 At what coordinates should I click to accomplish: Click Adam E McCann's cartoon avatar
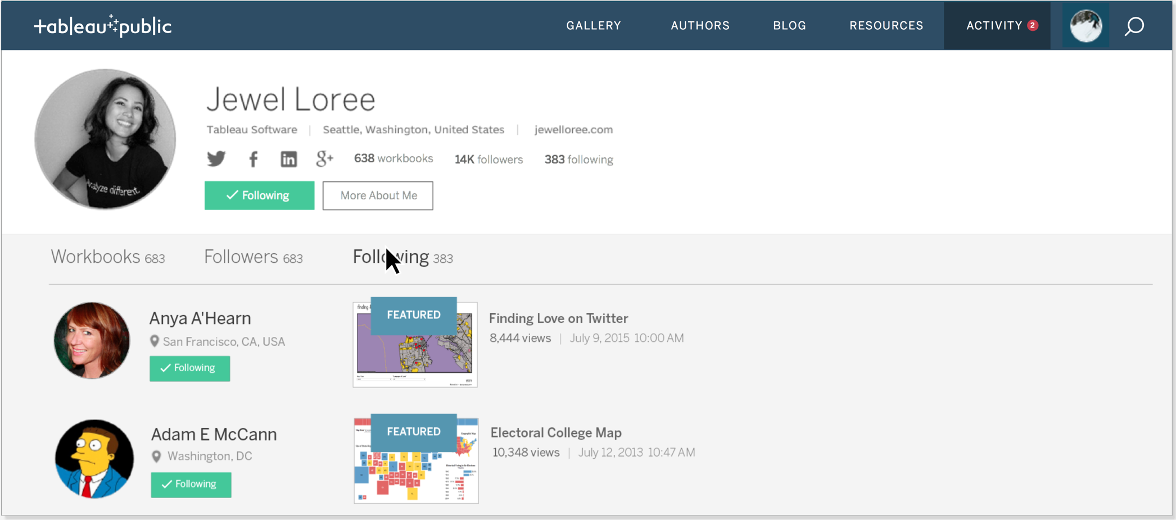click(94, 459)
